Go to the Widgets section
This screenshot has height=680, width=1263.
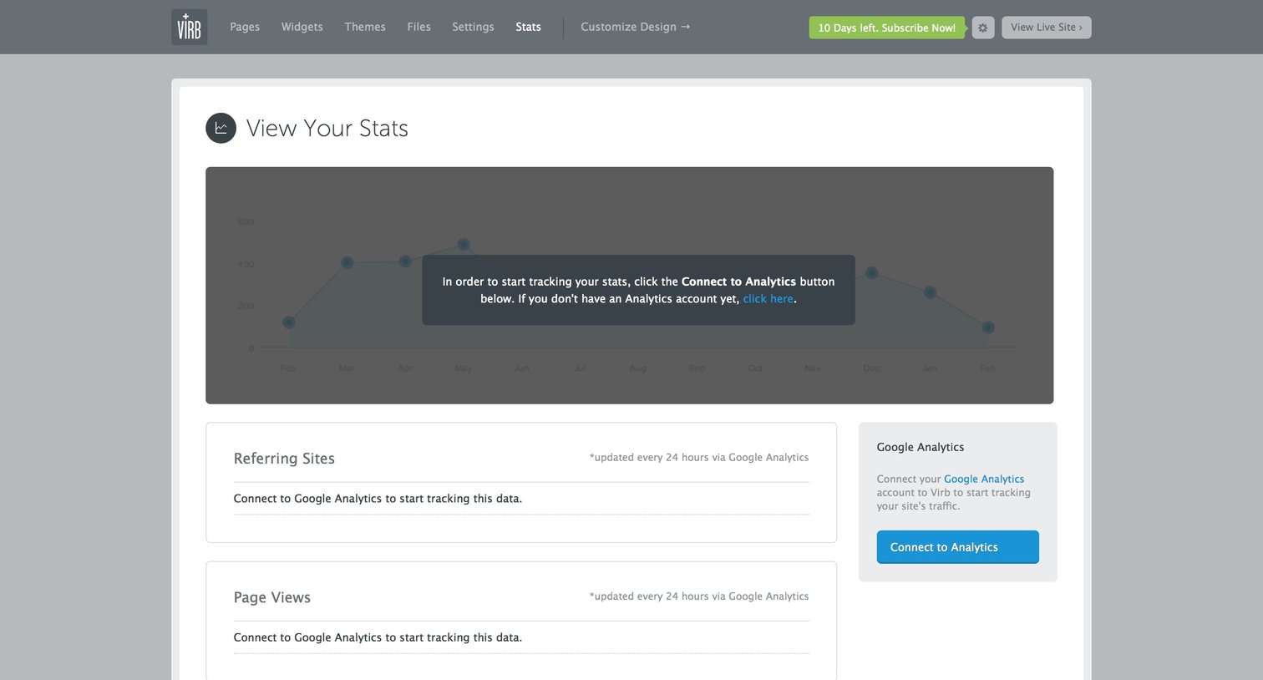[302, 27]
